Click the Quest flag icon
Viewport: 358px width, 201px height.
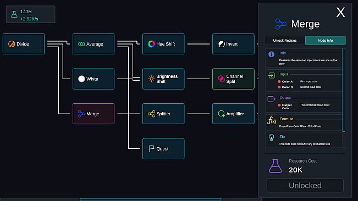click(x=151, y=149)
